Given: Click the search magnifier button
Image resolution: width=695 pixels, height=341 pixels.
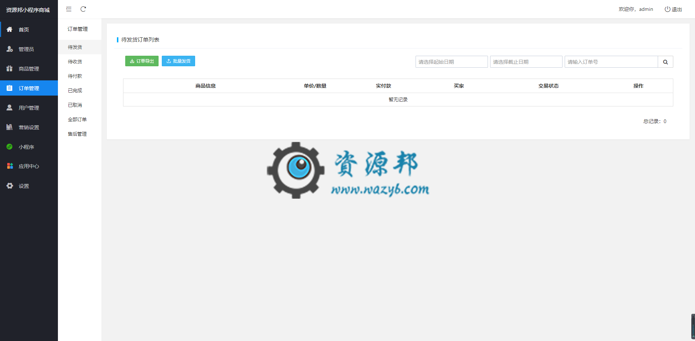Looking at the screenshot, I should pos(665,62).
